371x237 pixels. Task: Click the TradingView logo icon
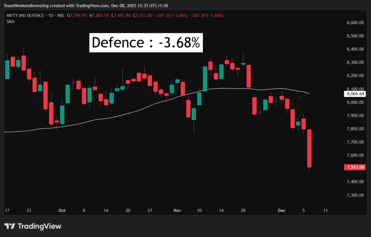[x=9, y=226]
